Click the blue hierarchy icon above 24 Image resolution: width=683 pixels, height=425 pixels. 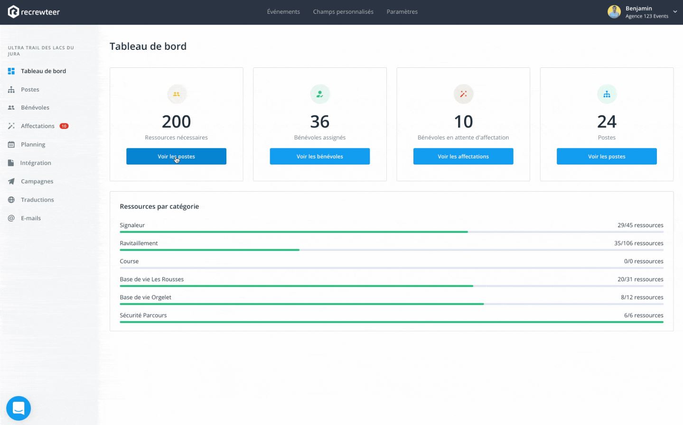[x=607, y=94]
